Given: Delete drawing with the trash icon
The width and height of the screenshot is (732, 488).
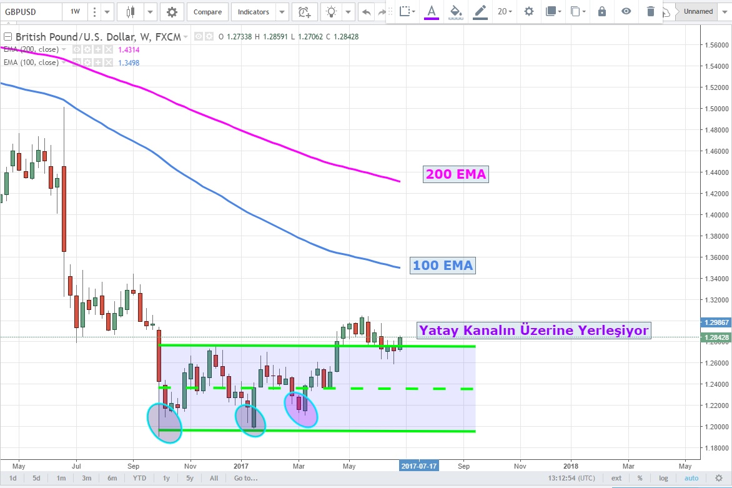Looking at the screenshot, I should [651, 11].
